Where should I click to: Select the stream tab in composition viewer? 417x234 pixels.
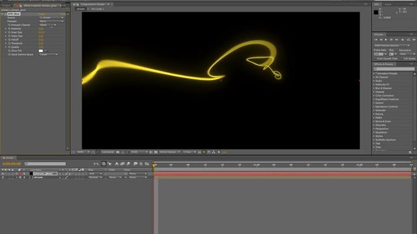click(x=81, y=9)
